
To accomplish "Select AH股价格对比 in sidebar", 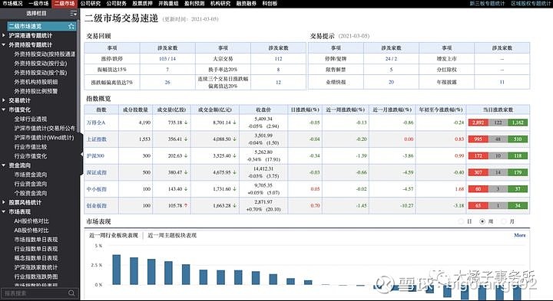I will (x=31, y=221).
